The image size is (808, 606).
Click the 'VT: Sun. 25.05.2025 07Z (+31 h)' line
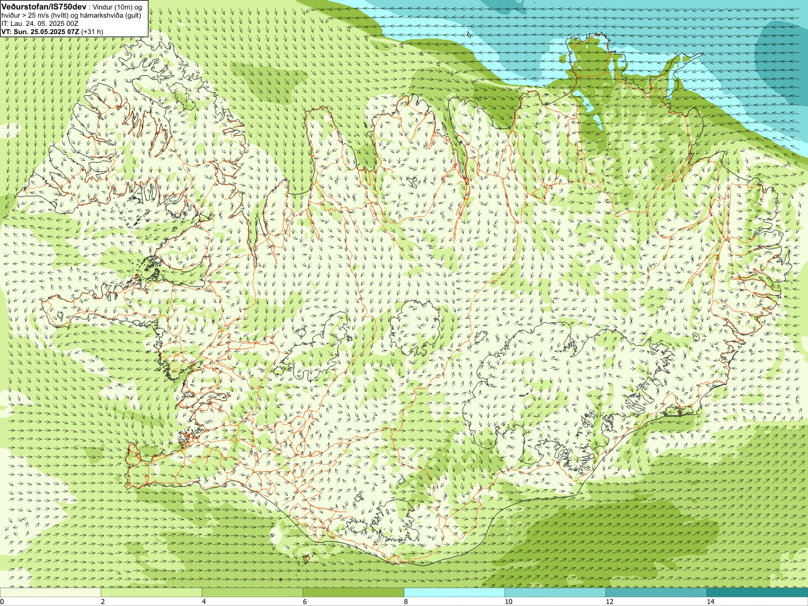coord(52,32)
